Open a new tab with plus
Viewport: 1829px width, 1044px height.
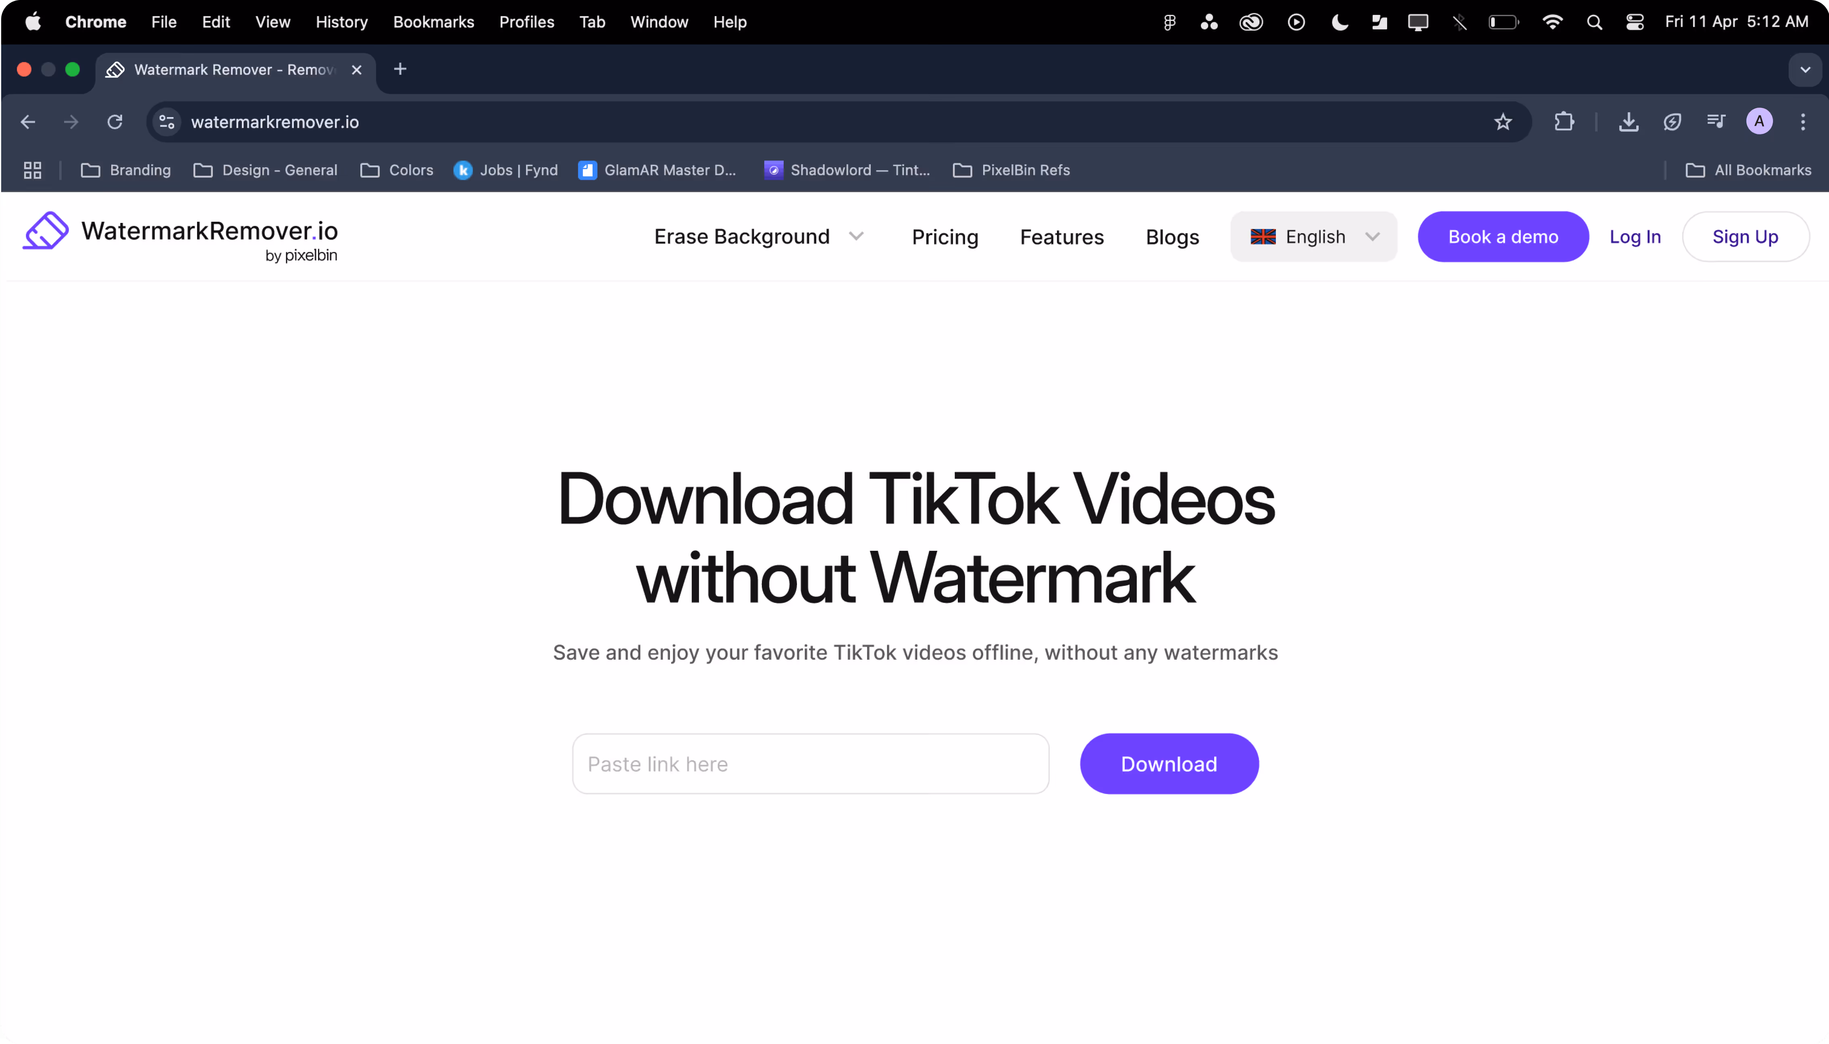tap(400, 69)
